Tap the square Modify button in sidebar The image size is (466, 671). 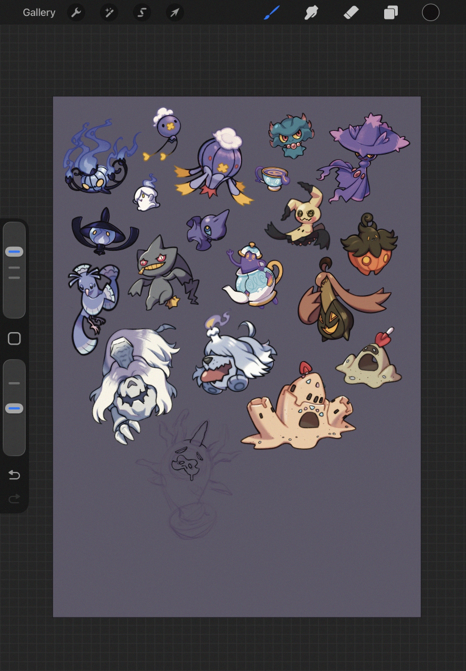click(14, 339)
